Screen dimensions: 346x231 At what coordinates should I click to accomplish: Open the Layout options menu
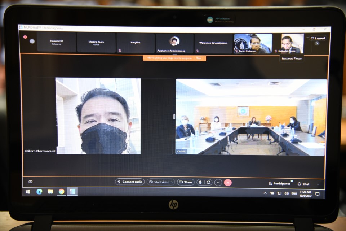coord(318,38)
